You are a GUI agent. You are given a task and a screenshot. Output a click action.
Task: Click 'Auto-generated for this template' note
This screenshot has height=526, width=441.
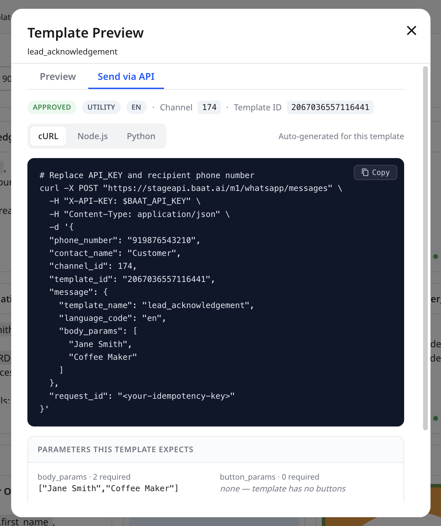click(341, 136)
